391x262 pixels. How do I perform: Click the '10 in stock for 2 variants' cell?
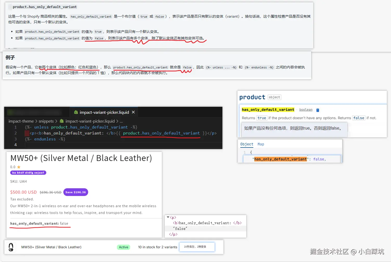pos(157,247)
